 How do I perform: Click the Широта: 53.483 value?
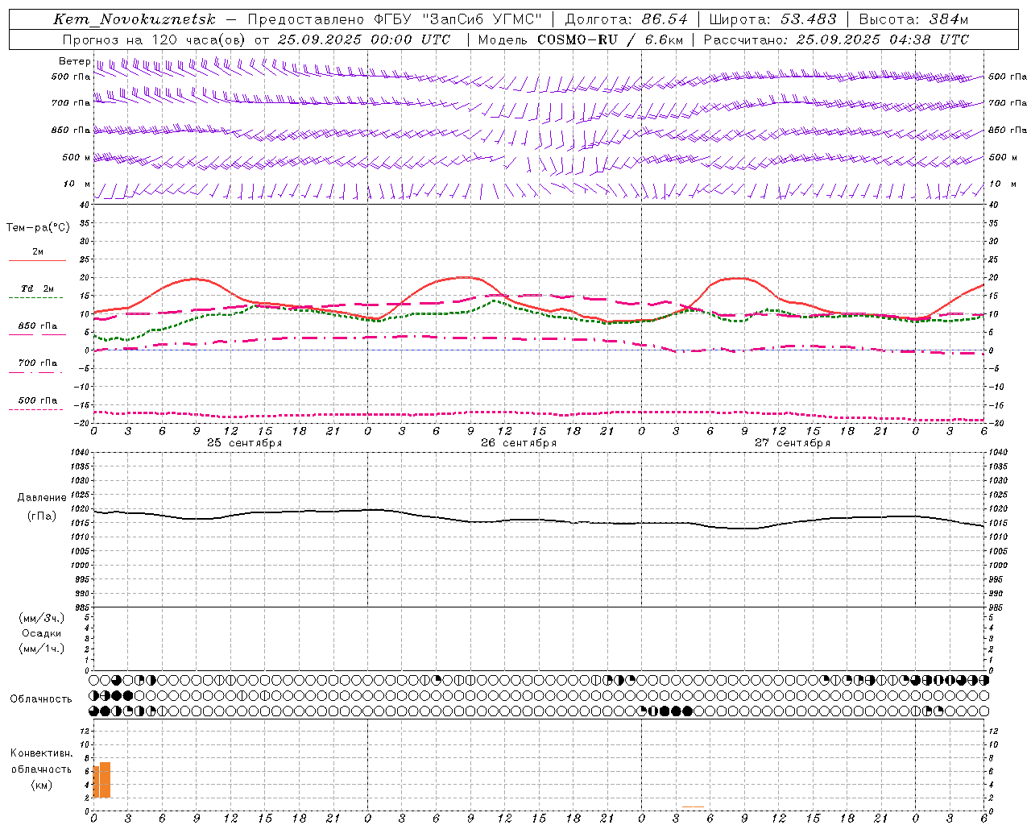point(772,19)
